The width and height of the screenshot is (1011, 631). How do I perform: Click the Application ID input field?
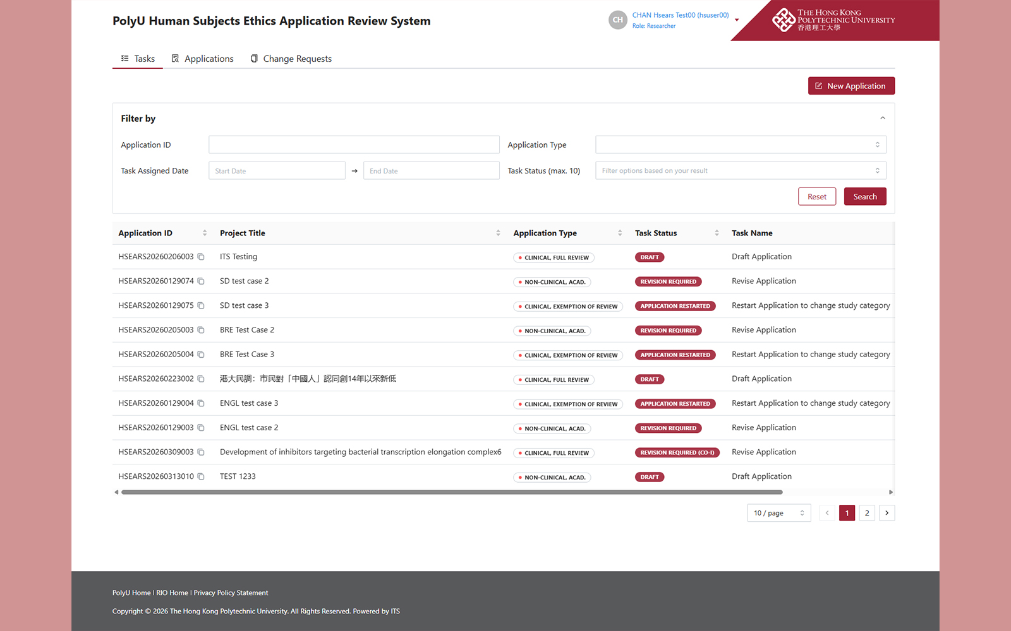tap(354, 144)
